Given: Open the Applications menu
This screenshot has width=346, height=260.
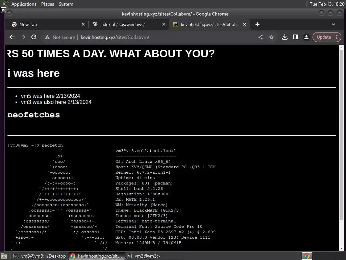Looking at the screenshot, I should pos(24,4).
